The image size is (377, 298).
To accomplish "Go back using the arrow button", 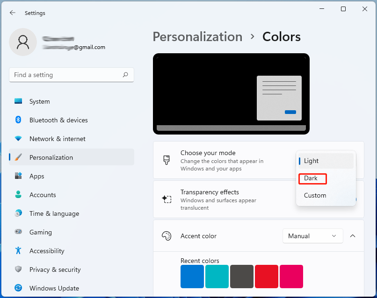I will [13, 13].
